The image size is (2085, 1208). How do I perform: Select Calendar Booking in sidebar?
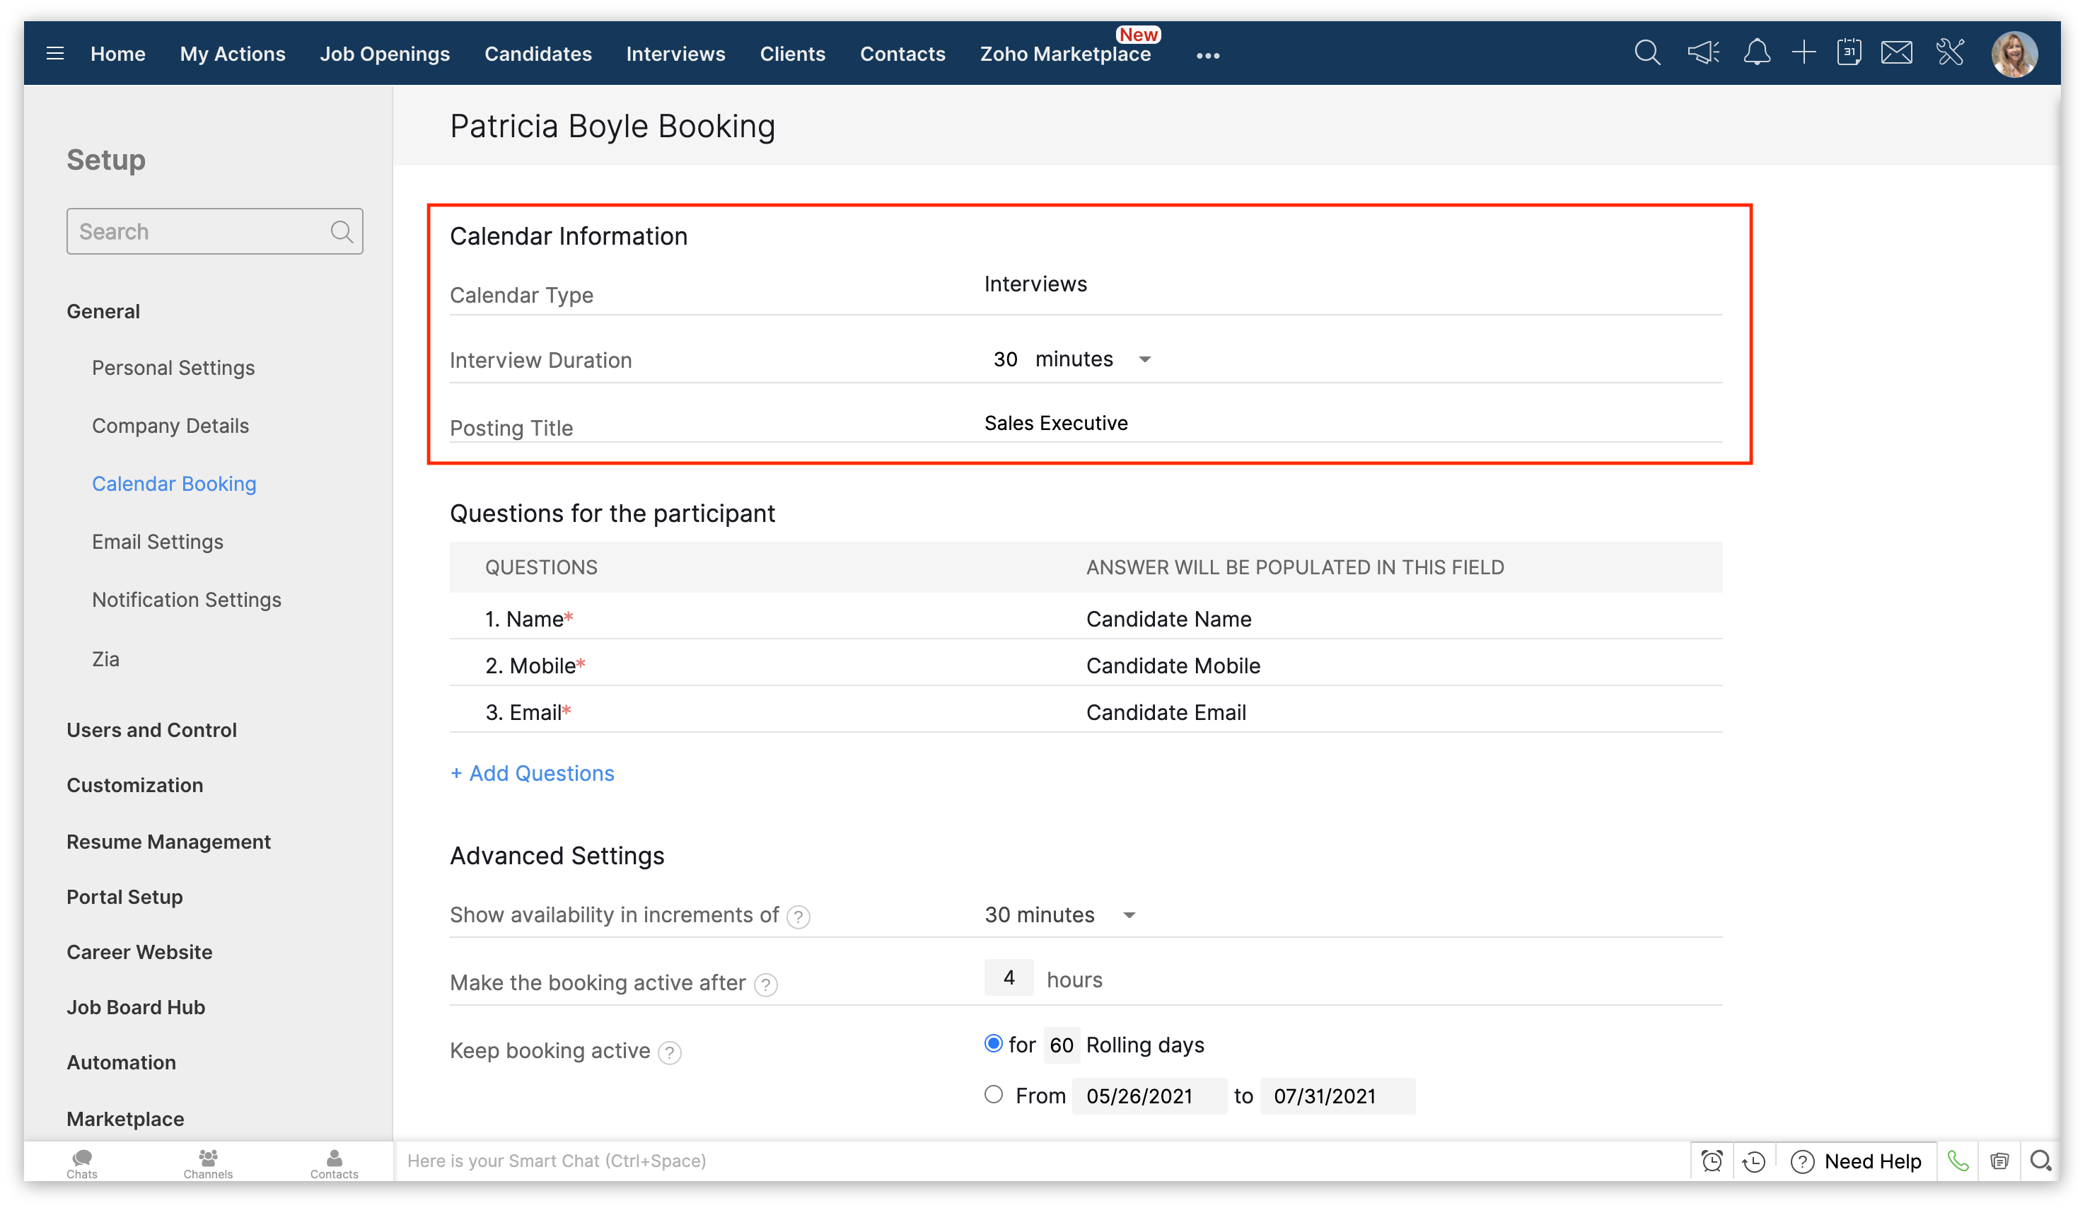(x=174, y=483)
